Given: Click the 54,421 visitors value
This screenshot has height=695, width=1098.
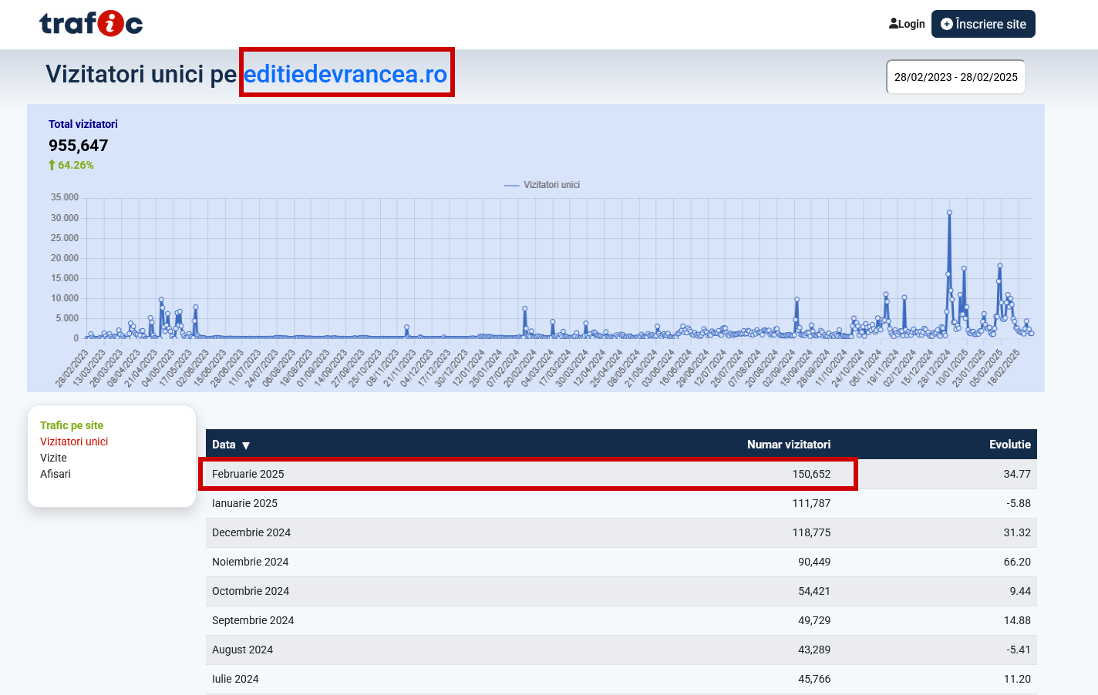Looking at the screenshot, I should (x=814, y=591).
